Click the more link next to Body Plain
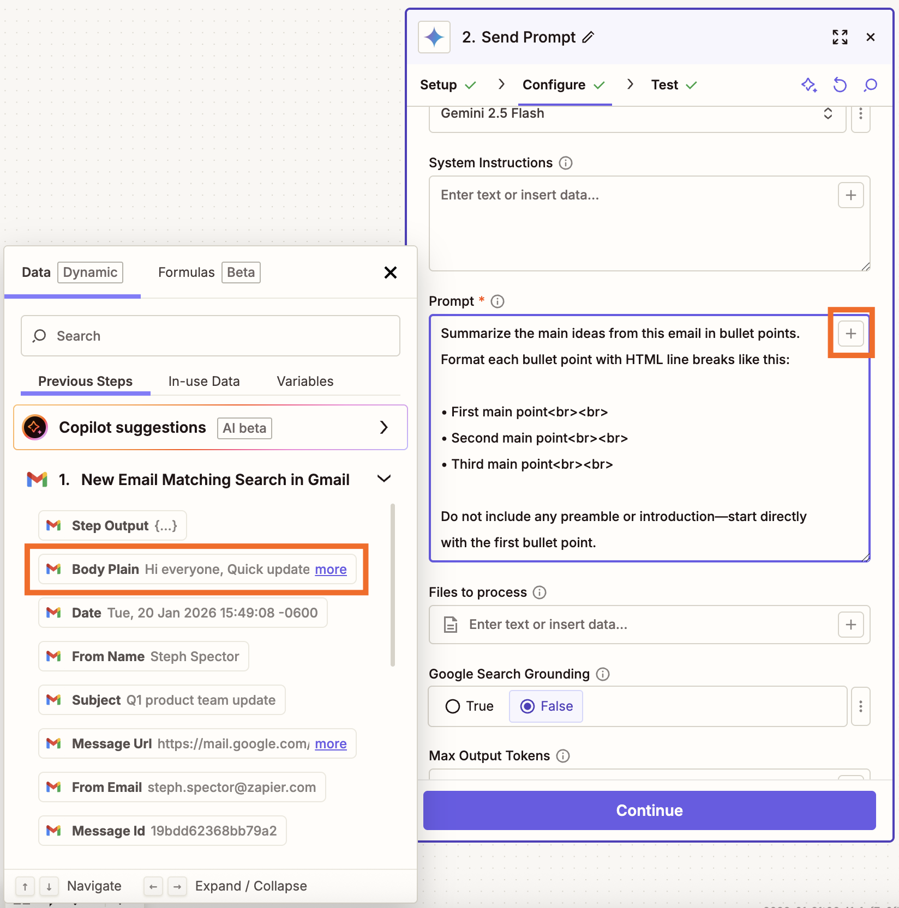This screenshot has height=908, width=899. [x=331, y=569]
